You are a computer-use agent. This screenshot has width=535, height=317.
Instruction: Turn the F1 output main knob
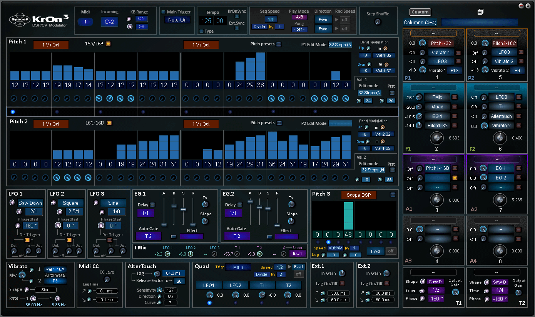[x=436, y=138]
